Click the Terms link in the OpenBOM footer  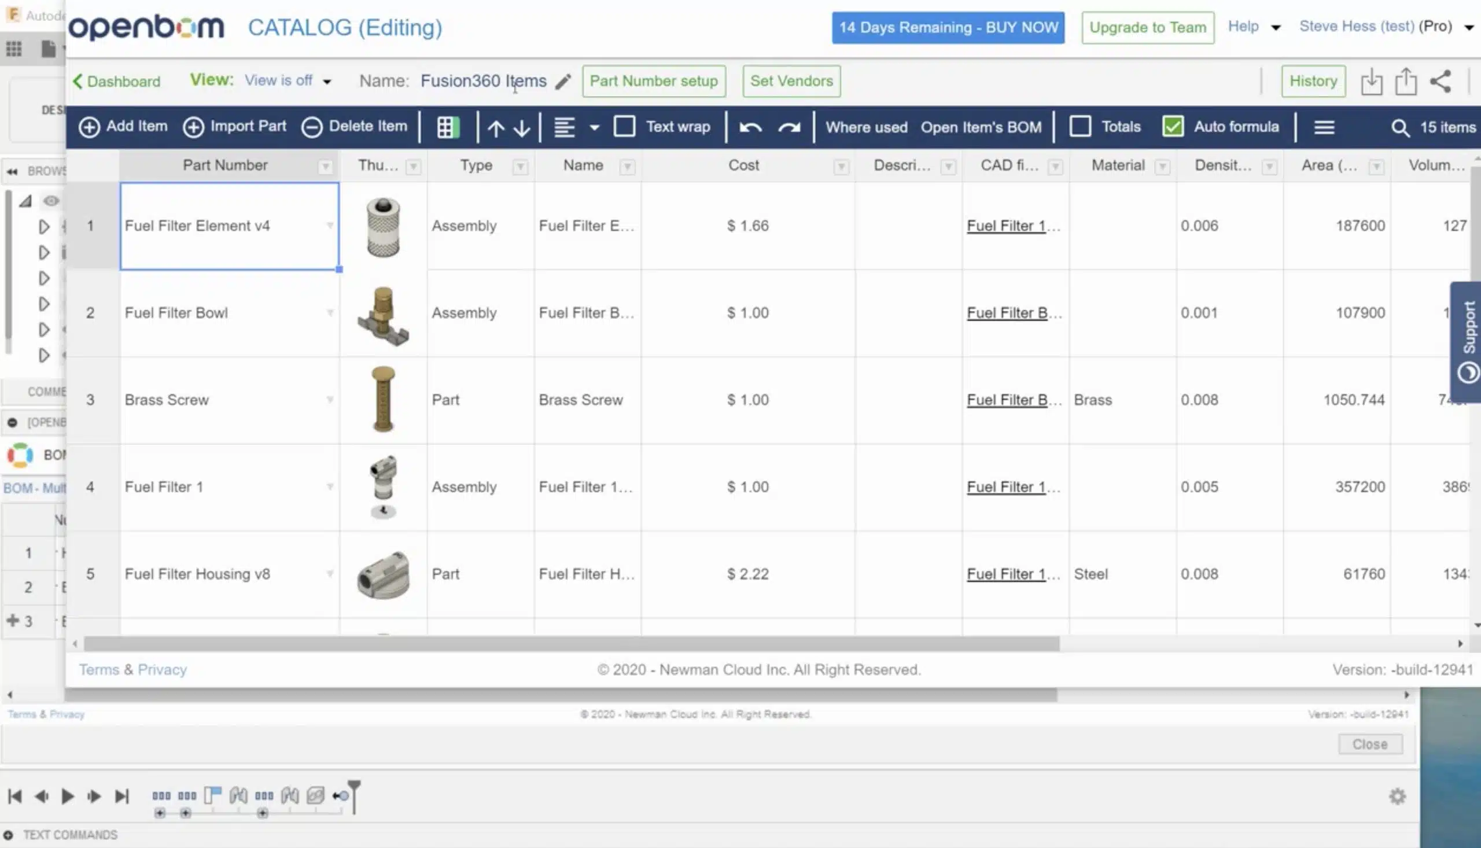99,670
